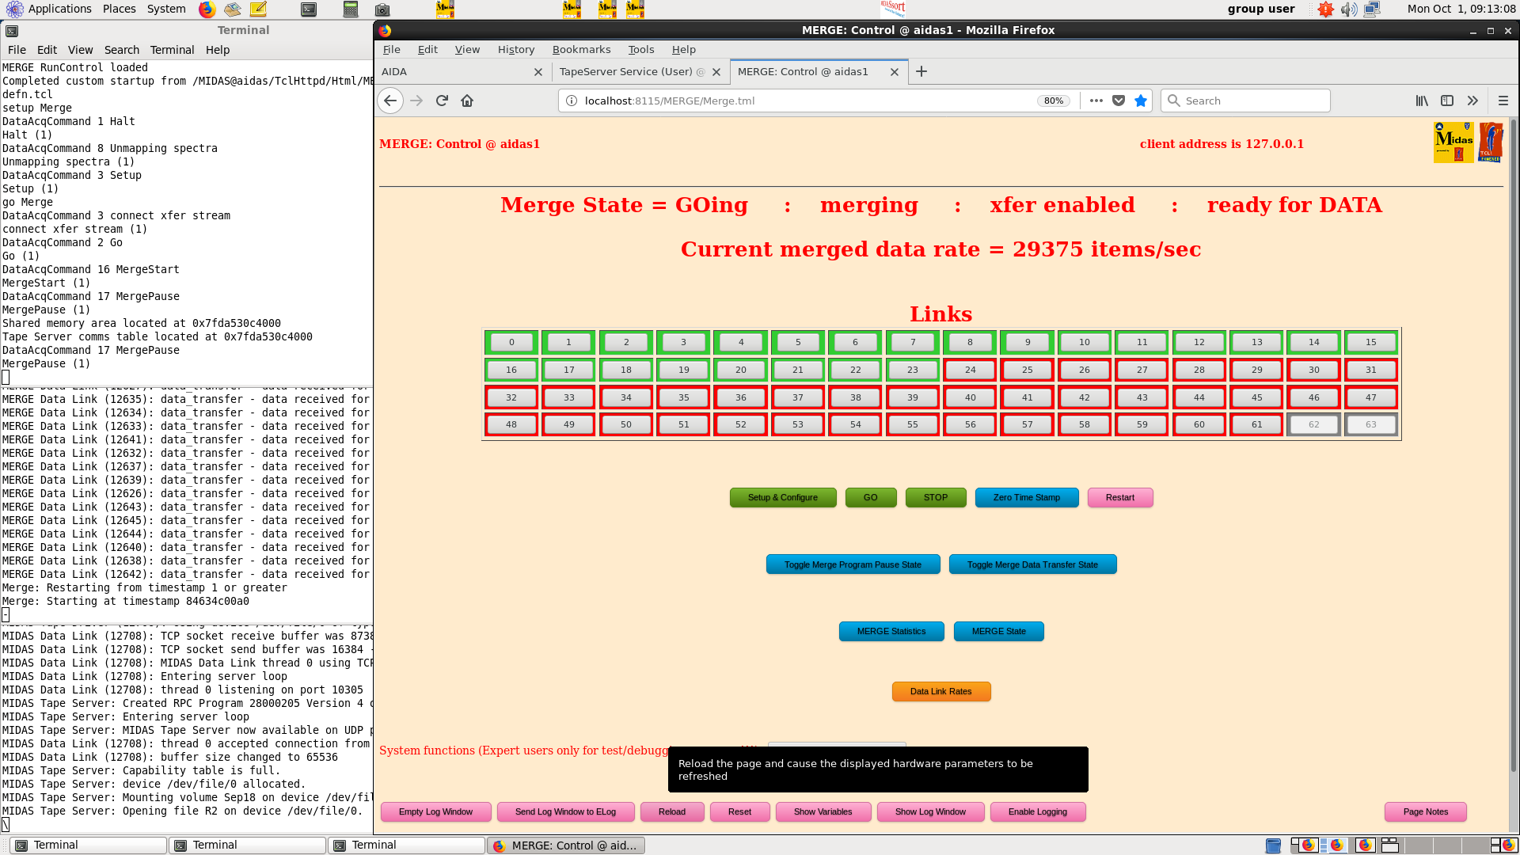1520x855 pixels.
Task: Expand the toolbar overflow chevron
Action: coord(1472,101)
